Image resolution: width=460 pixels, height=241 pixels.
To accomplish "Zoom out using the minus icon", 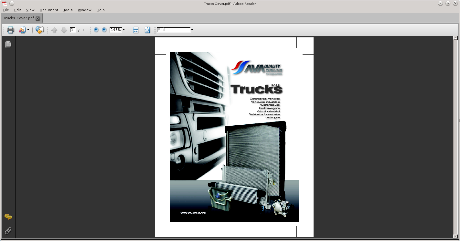I will [x=96, y=30].
